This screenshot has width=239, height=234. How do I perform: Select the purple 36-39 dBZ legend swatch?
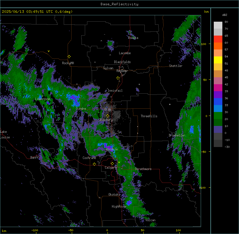click(218, 95)
